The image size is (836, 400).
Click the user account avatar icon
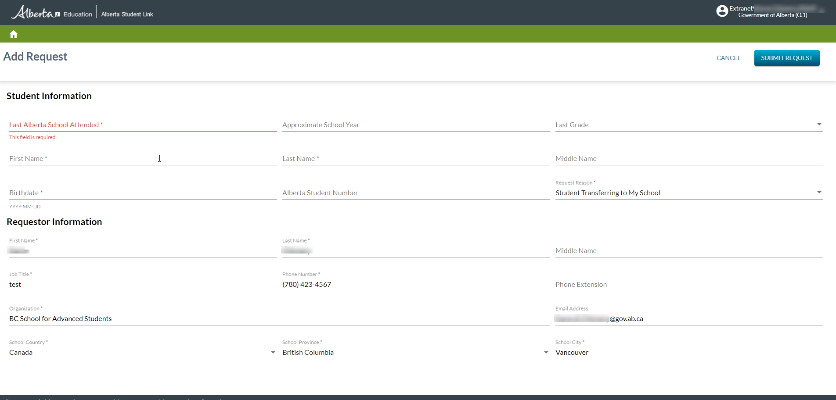[722, 11]
